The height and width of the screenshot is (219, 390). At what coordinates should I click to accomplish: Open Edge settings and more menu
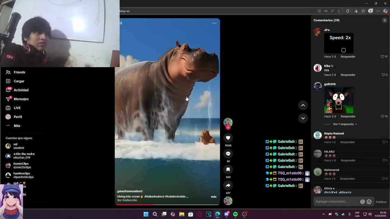pos(378,11)
